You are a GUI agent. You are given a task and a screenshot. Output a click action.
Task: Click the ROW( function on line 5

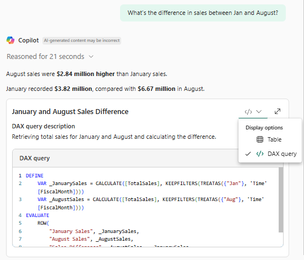tap(44, 223)
